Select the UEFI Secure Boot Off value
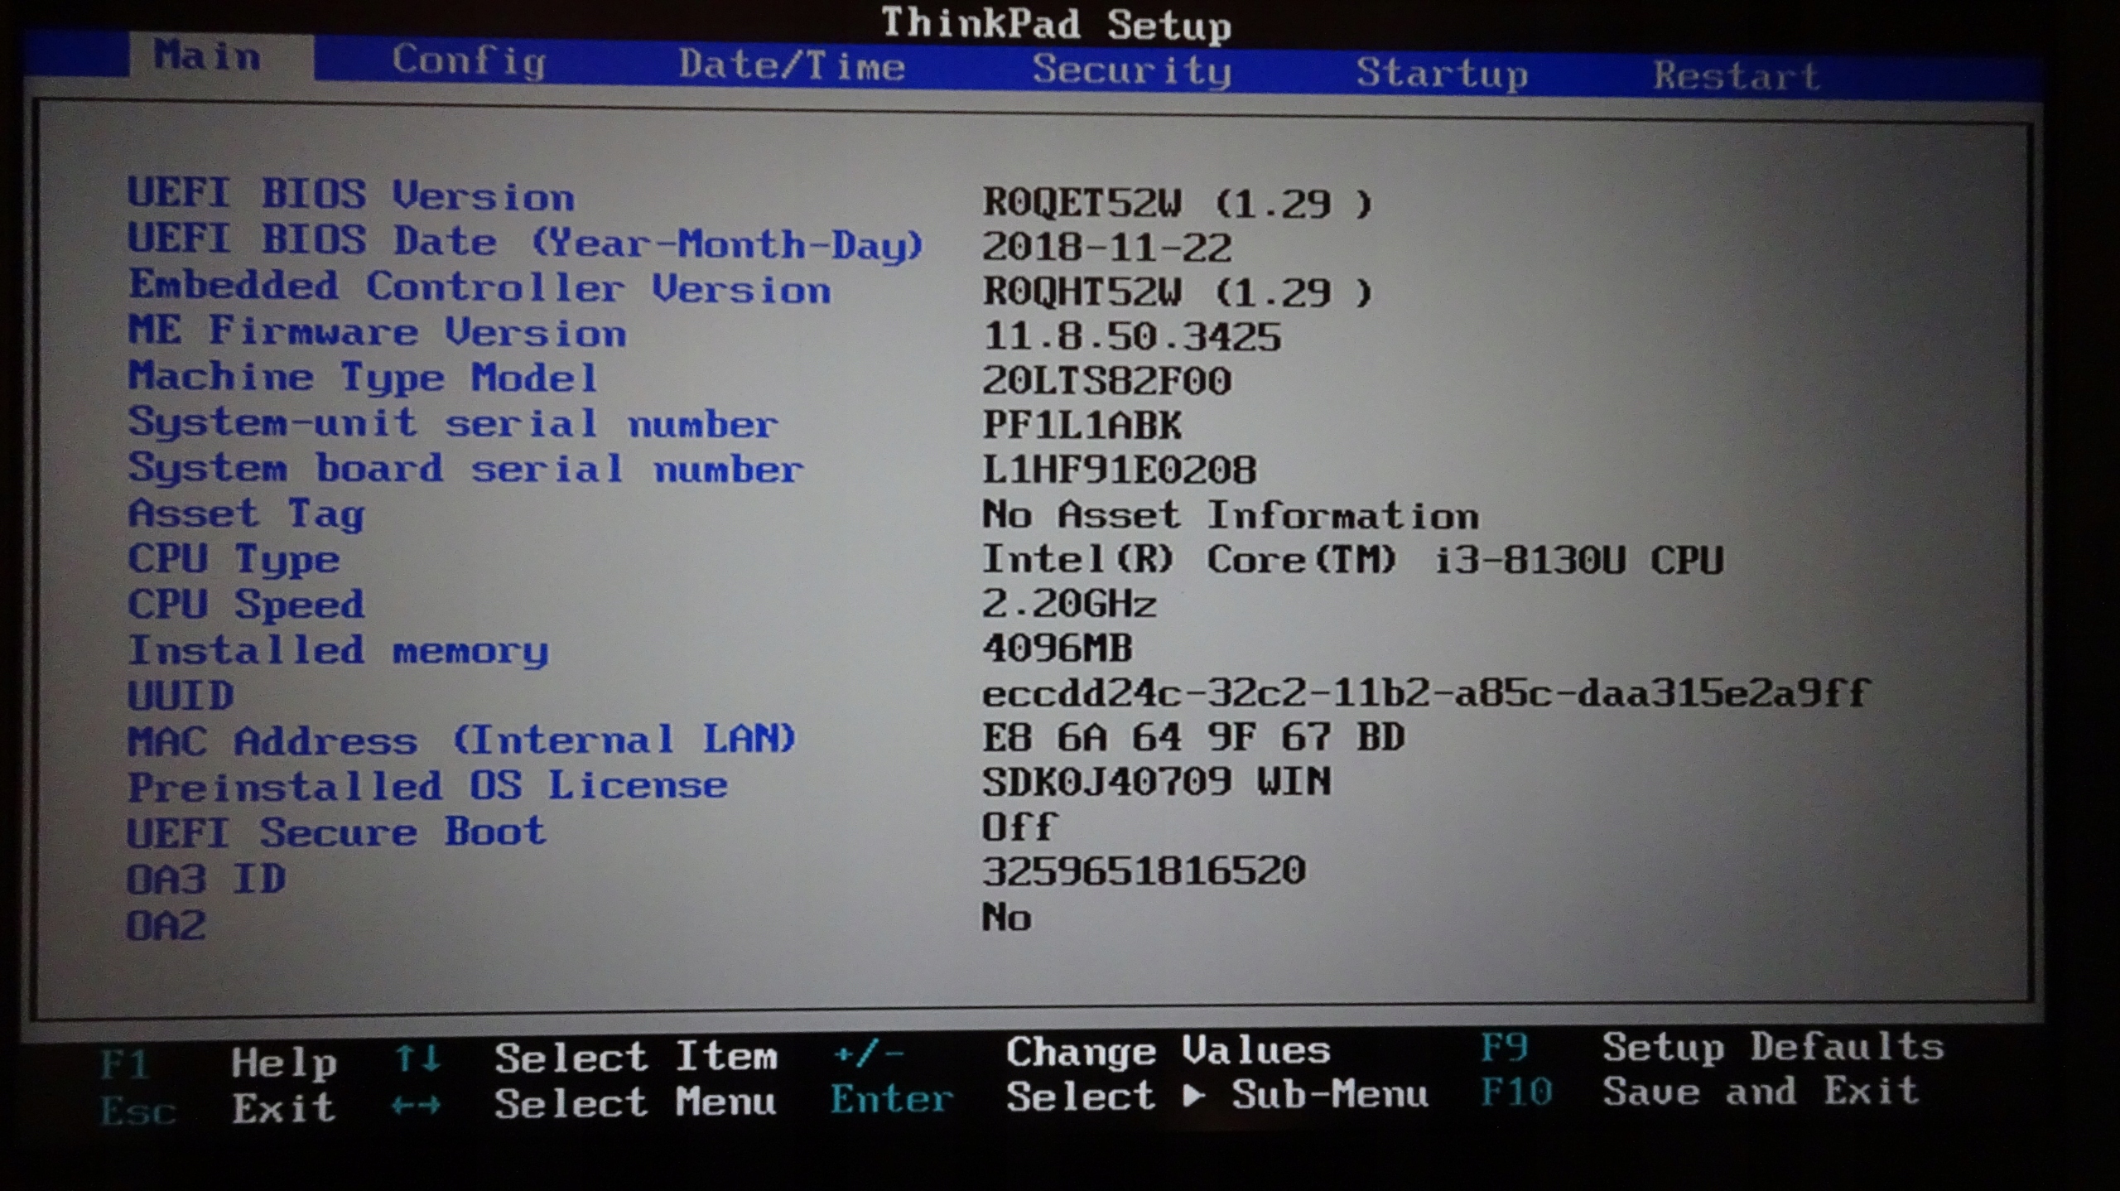The height and width of the screenshot is (1191, 2120). coord(1019,827)
